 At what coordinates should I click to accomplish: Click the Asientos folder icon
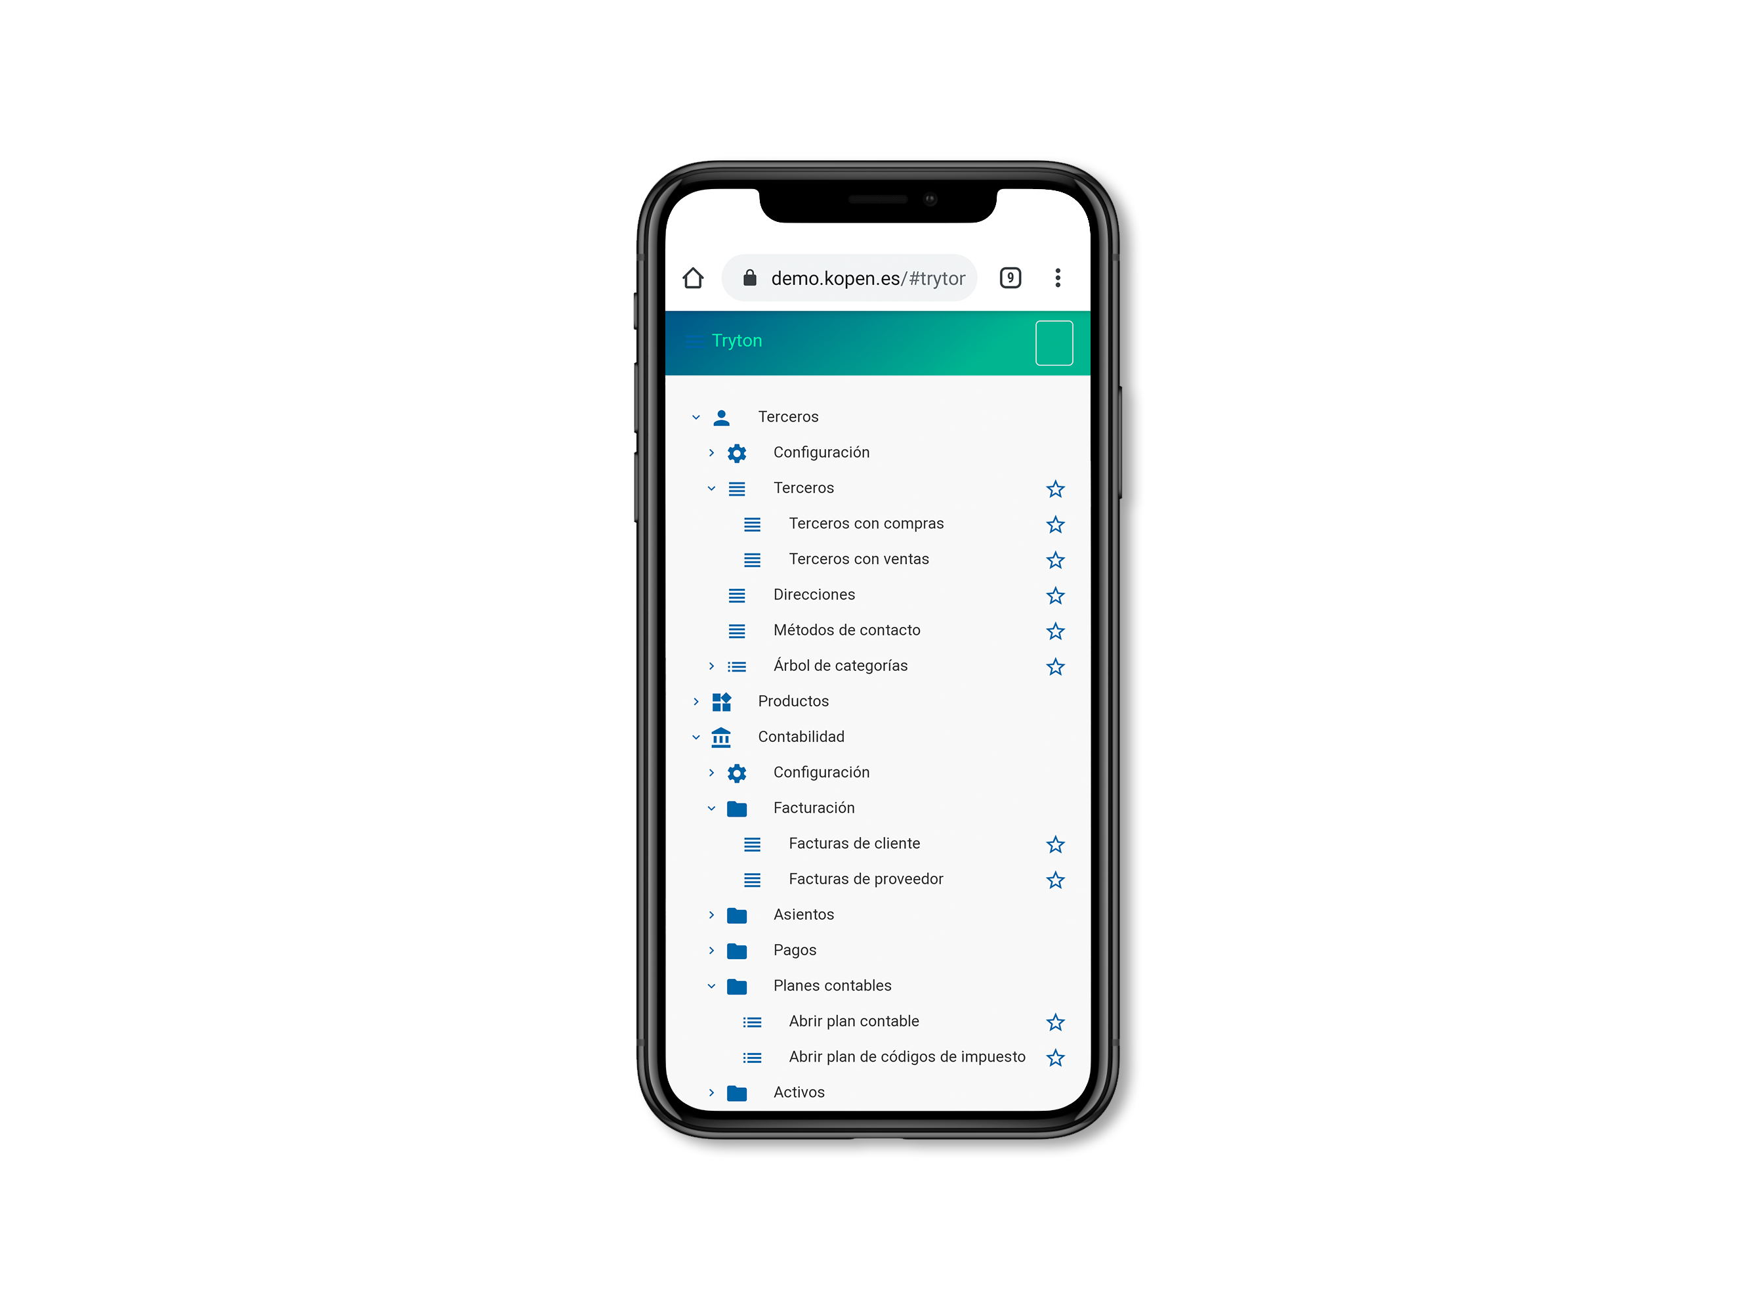[x=739, y=913]
